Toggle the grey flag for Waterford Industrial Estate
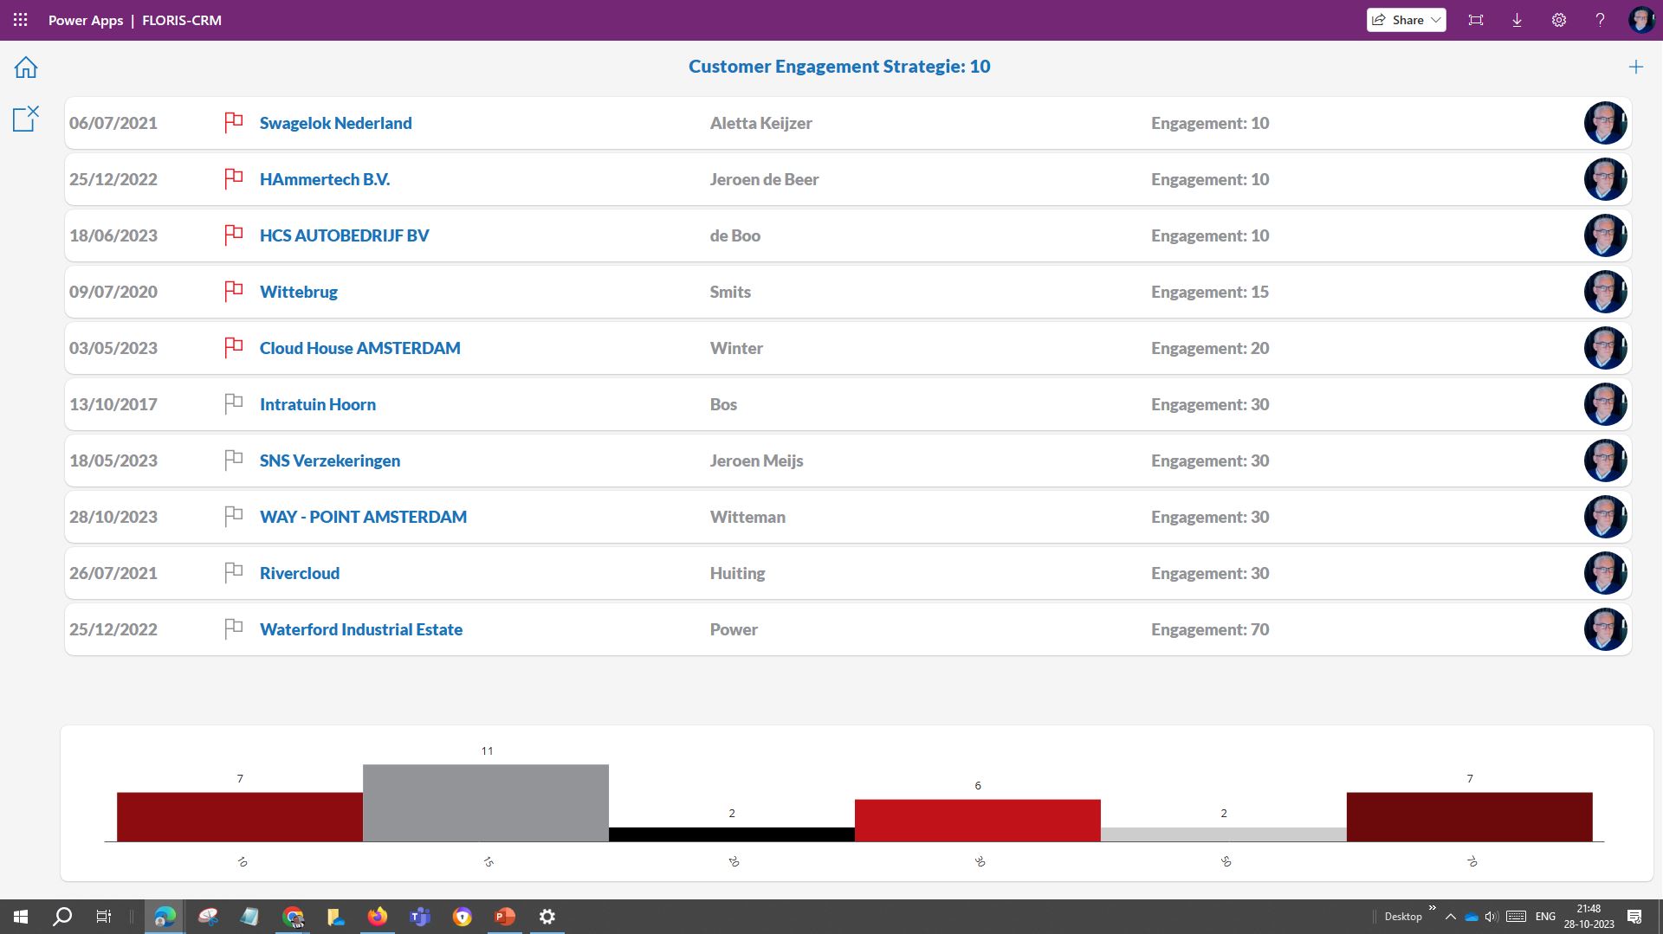Screen dimensions: 1663x934 233,629
